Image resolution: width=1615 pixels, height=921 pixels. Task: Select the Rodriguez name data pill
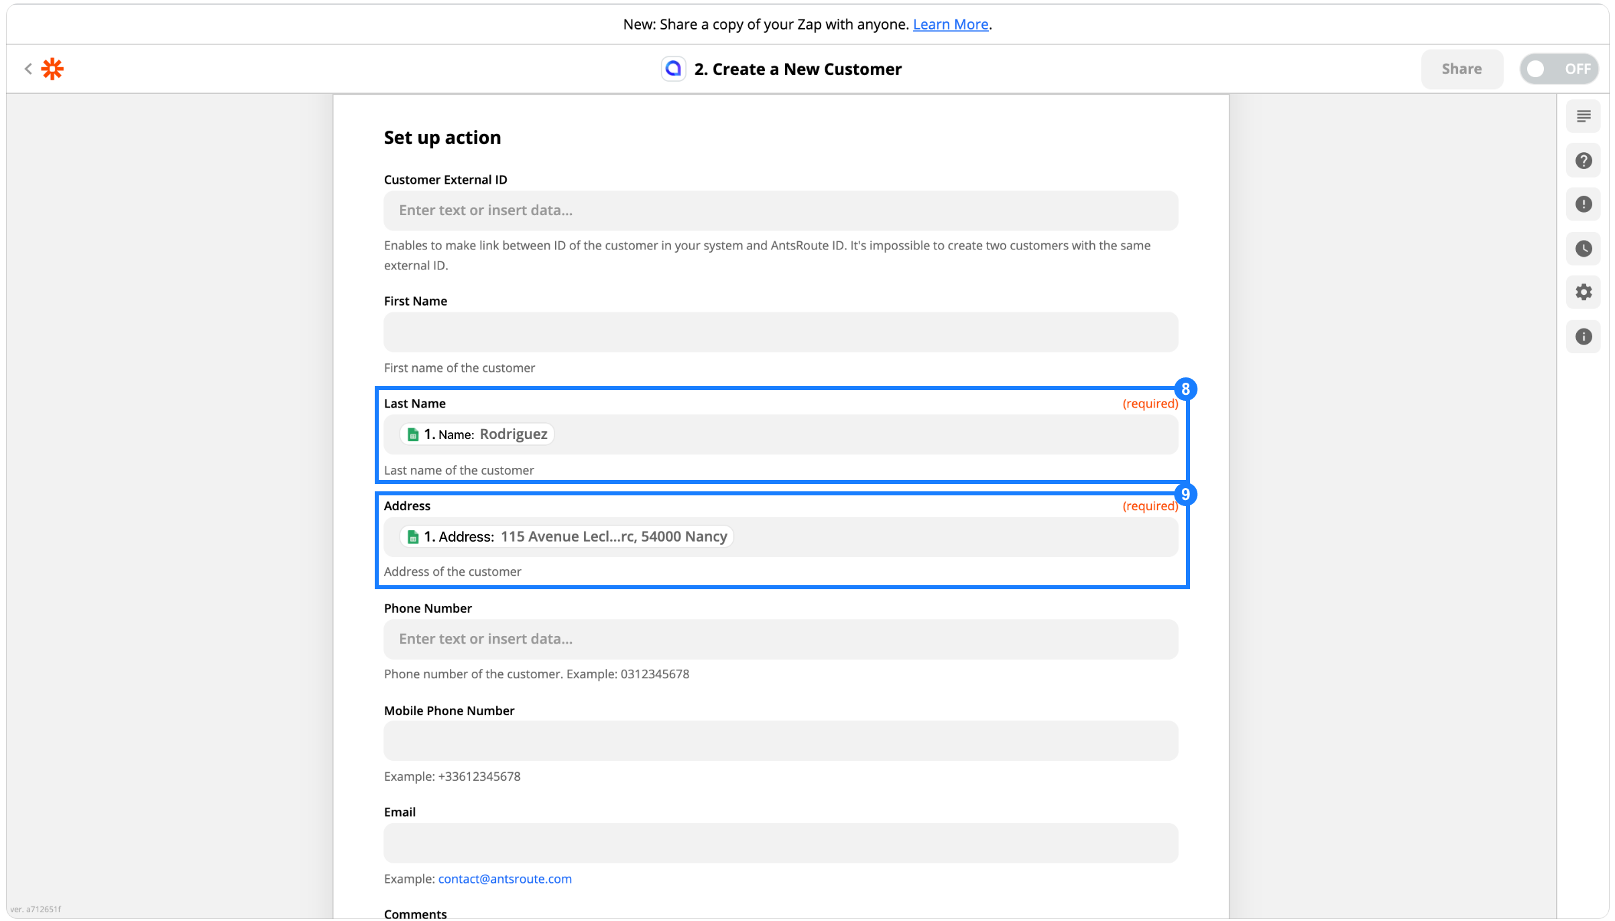click(x=477, y=434)
